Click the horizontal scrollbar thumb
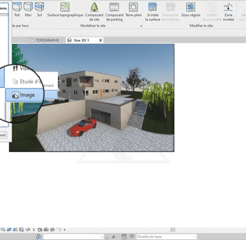 coord(173,230)
